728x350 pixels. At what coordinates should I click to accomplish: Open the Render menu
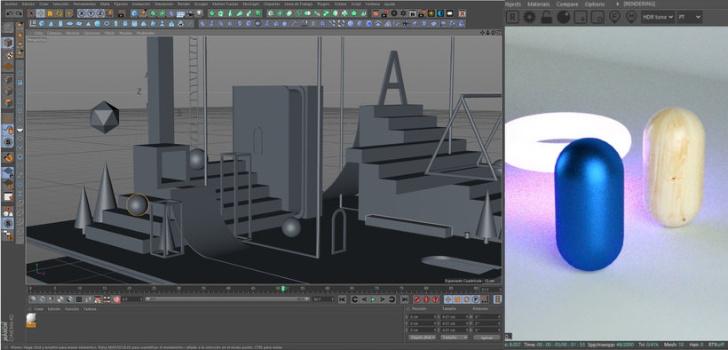coord(184,4)
